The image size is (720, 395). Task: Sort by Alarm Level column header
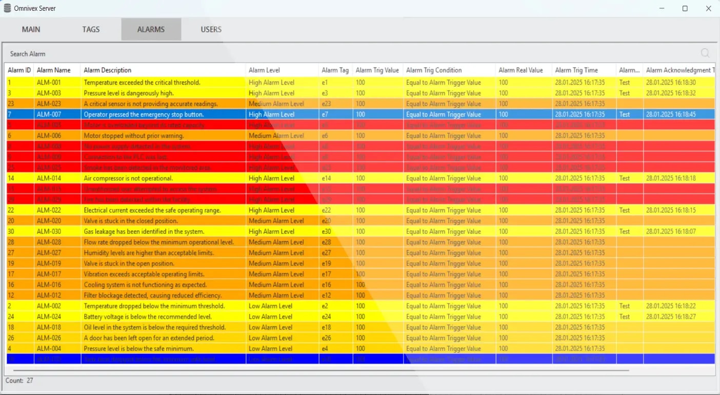point(264,70)
